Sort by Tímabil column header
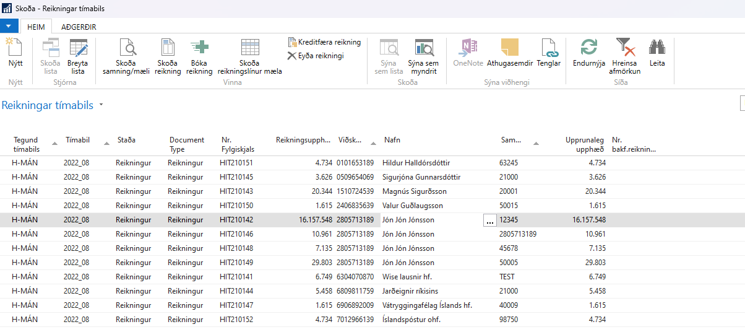 pos(78,140)
